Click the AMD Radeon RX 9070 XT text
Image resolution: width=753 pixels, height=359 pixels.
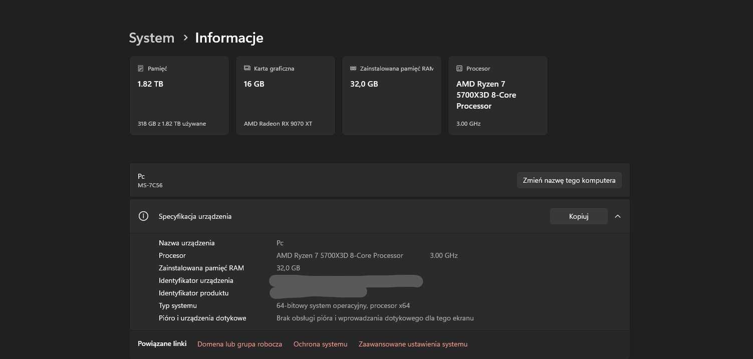pyautogui.click(x=278, y=124)
